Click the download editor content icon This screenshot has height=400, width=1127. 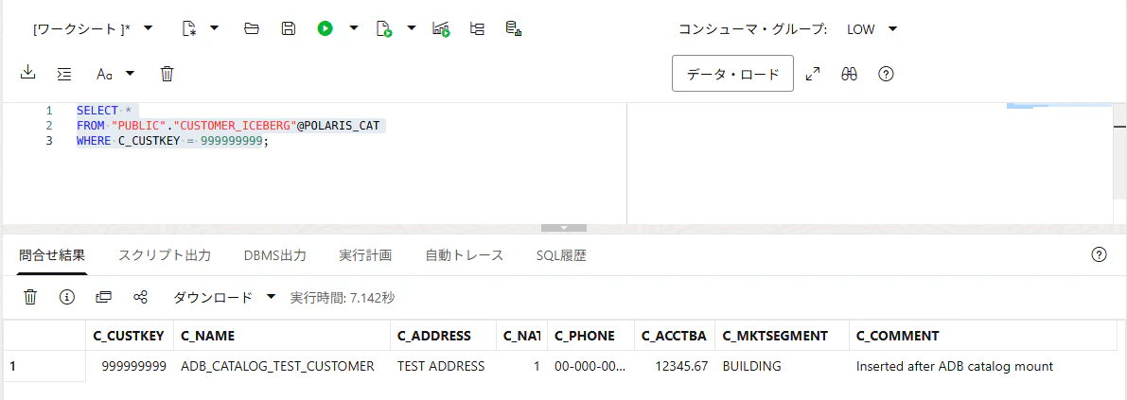coord(28,73)
